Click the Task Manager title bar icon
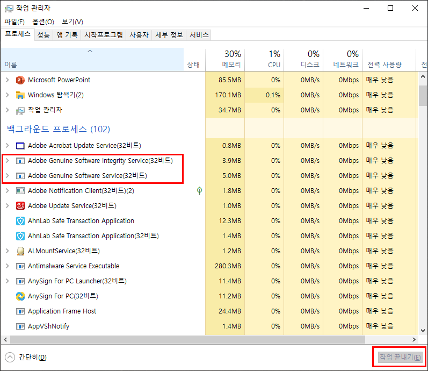This screenshot has height=371, width=428. pos(9,9)
